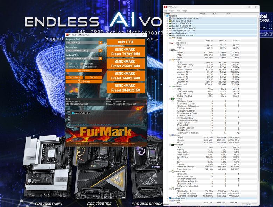Click the Open terminal link
This screenshot has width=273, height=207.
(93, 144)
